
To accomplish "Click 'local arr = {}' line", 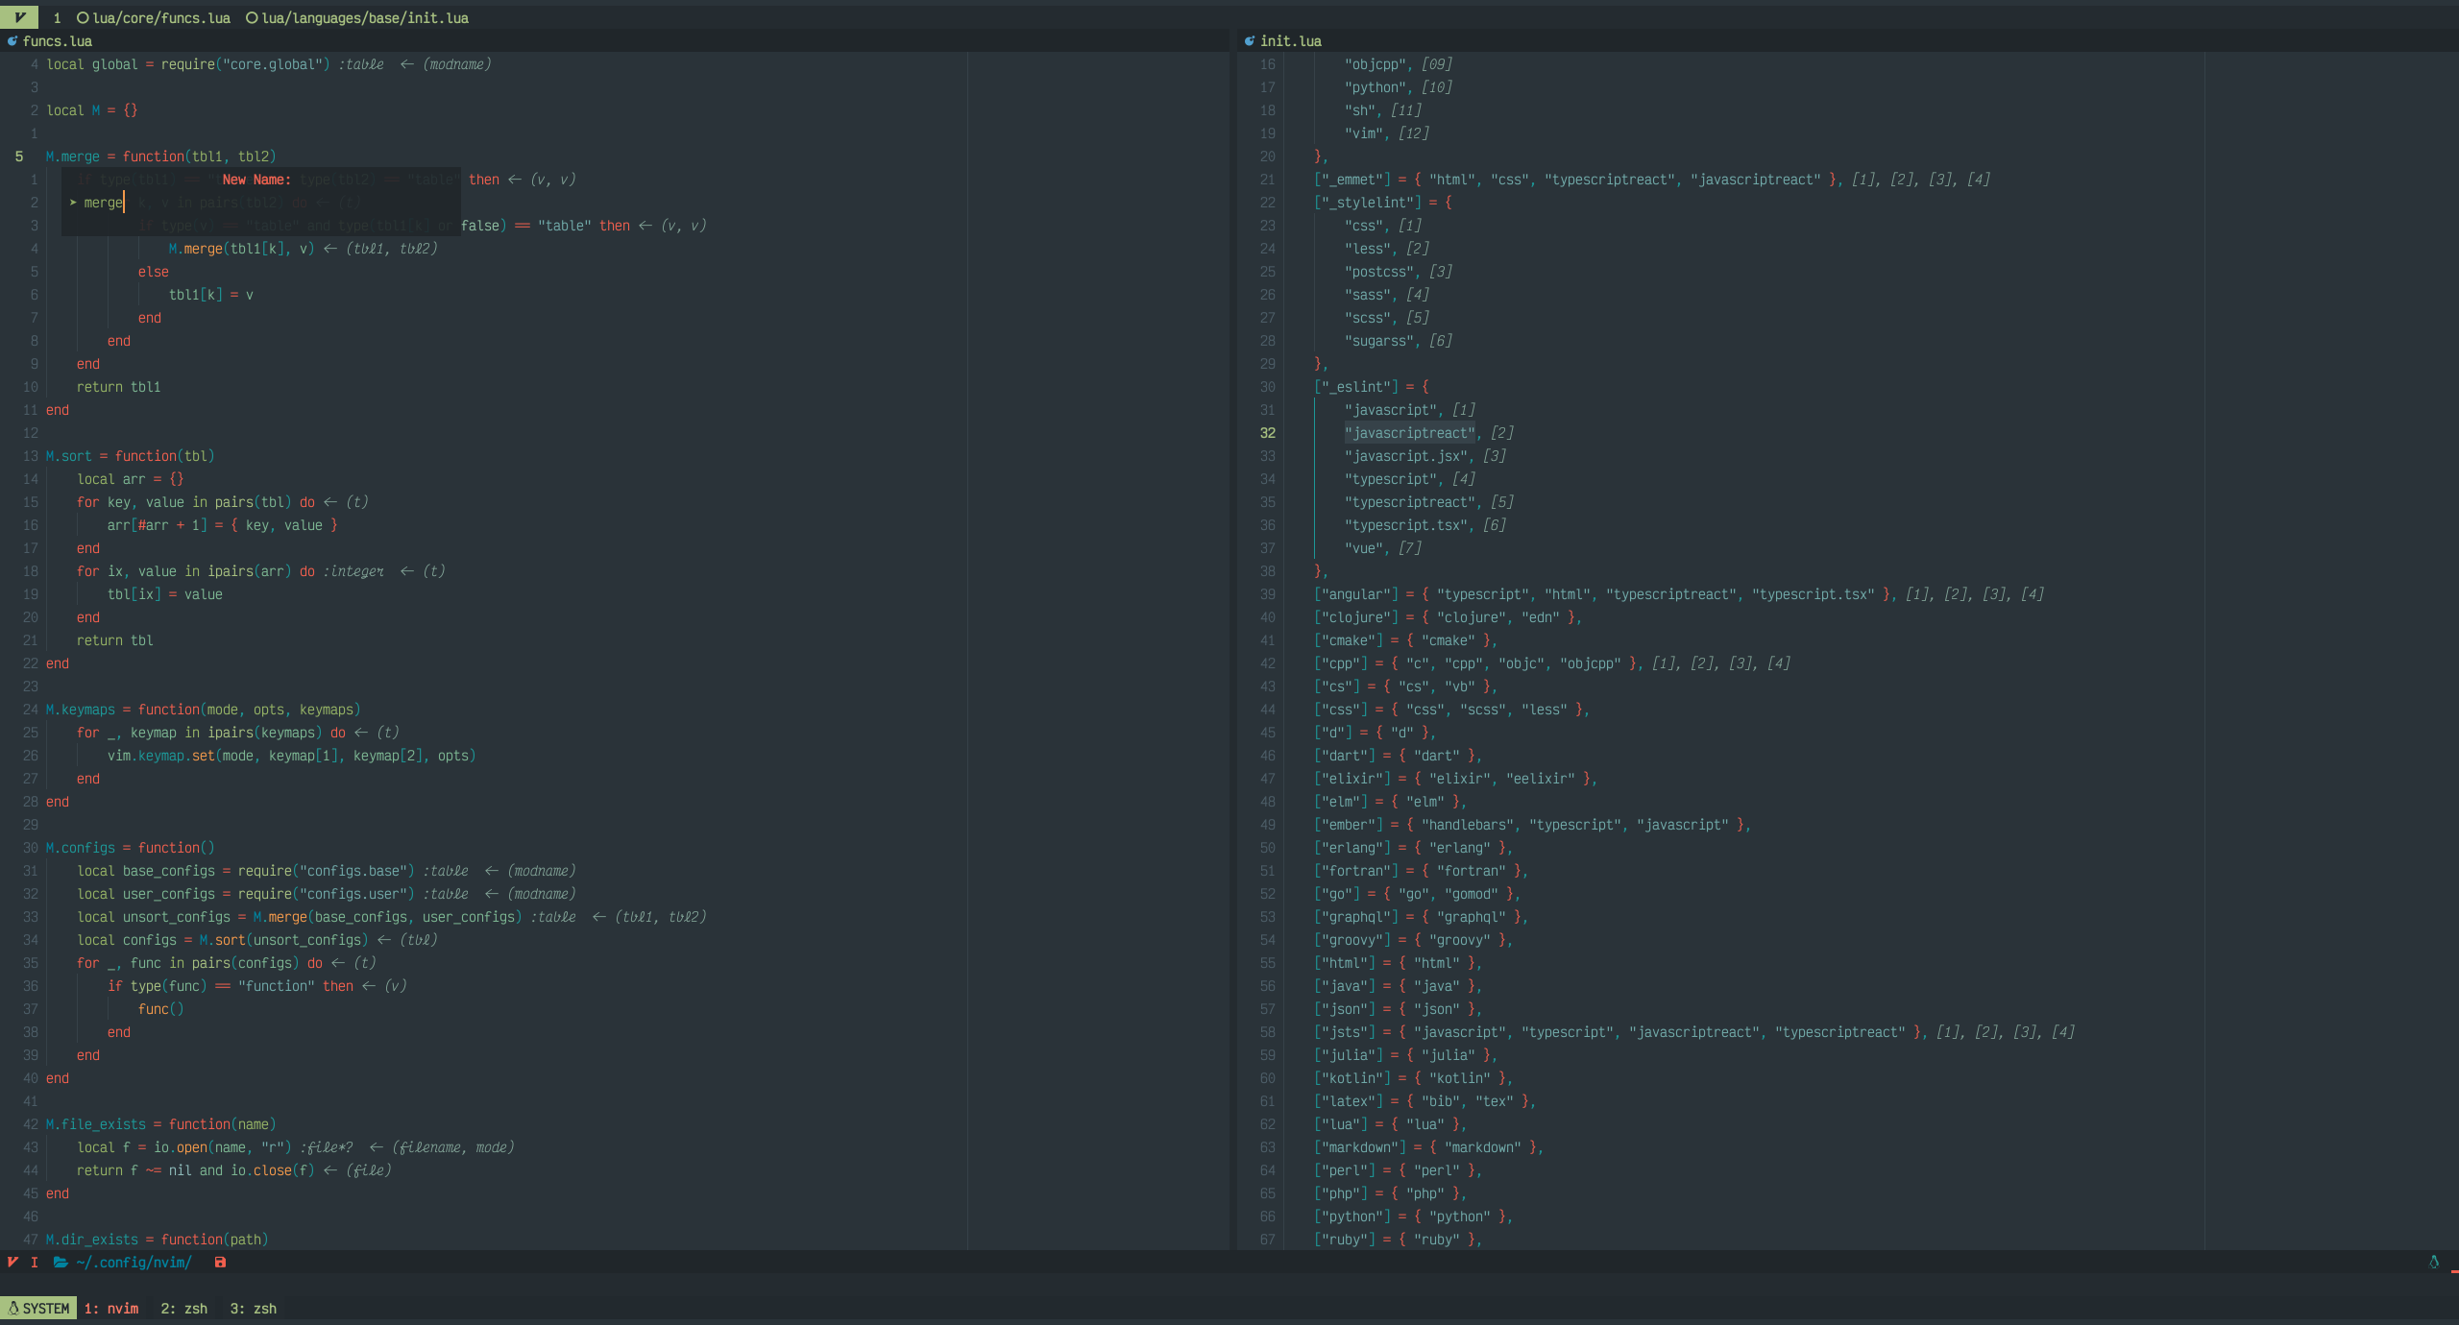I will [x=131, y=479].
